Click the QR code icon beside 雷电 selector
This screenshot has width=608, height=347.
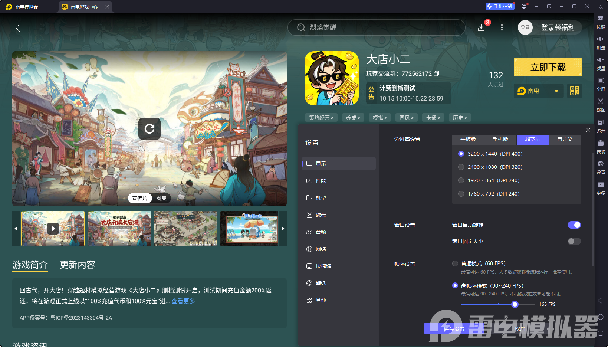click(x=575, y=91)
